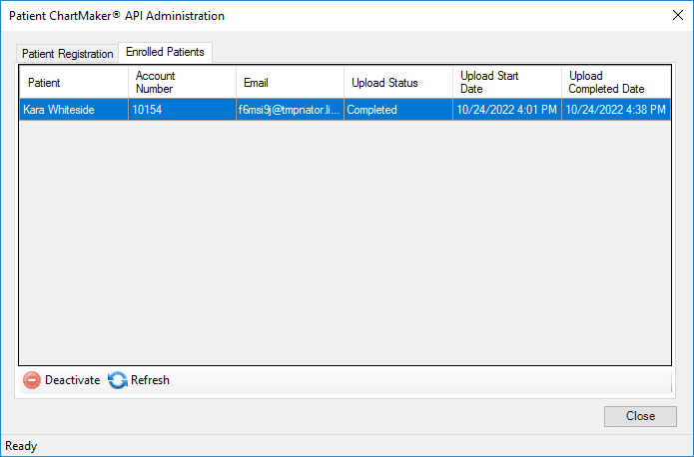Click the account number 10154 cell
Screen dimensions: 694x457
pos(183,110)
